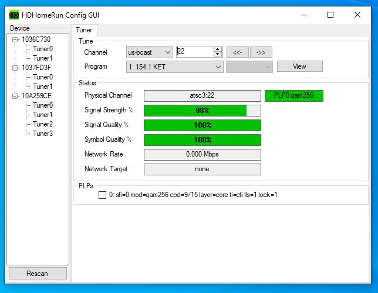378x293 pixels.
Task: Select Tuner3 under device 10A259CE
Action: point(42,134)
